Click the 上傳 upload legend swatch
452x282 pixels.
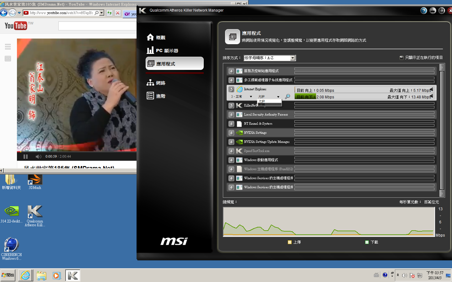(x=290, y=242)
